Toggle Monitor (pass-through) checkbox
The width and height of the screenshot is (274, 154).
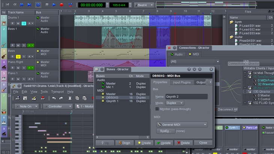157,109
